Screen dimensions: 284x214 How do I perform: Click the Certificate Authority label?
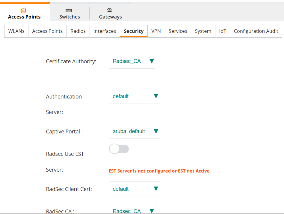click(x=71, y=61)
